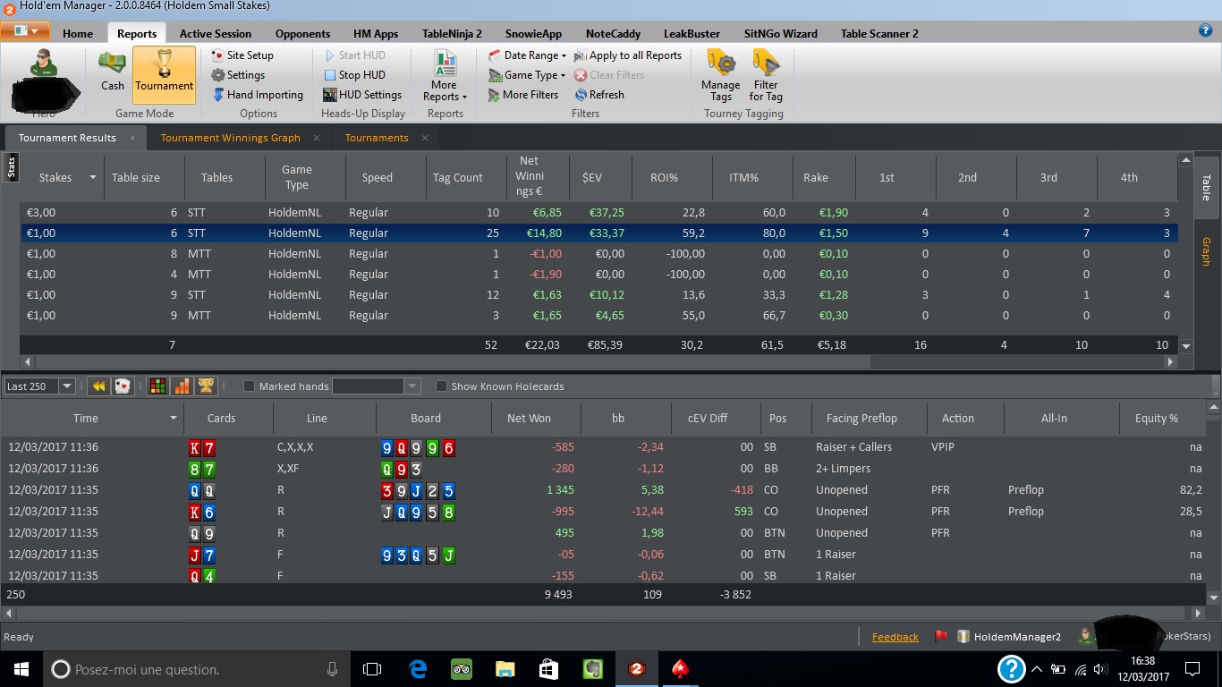Sort by Net Won column header

pos(529,418)
